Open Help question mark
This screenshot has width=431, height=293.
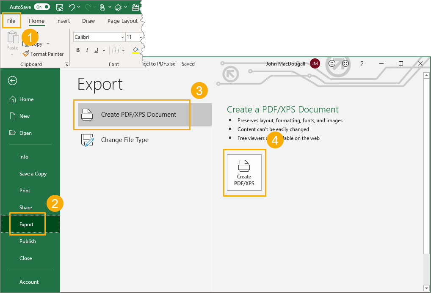pos(362,64)
